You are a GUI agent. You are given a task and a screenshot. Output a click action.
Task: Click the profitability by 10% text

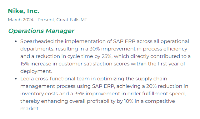tap(110, 101)
